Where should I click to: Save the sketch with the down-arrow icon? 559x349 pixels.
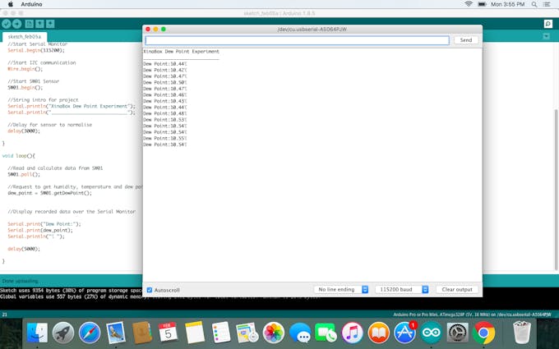click(x=50, y=24)
